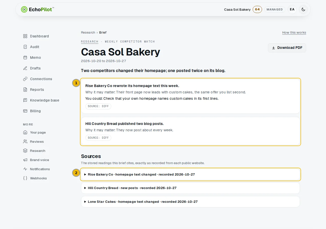Click the Reports document icon

[25, 90]
